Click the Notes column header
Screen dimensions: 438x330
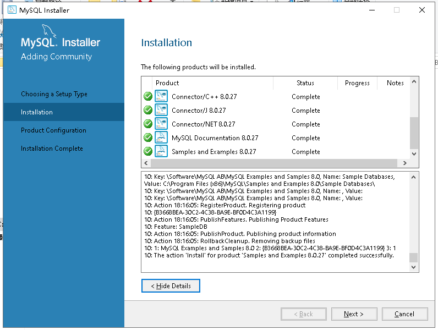(x=395, y=83)
